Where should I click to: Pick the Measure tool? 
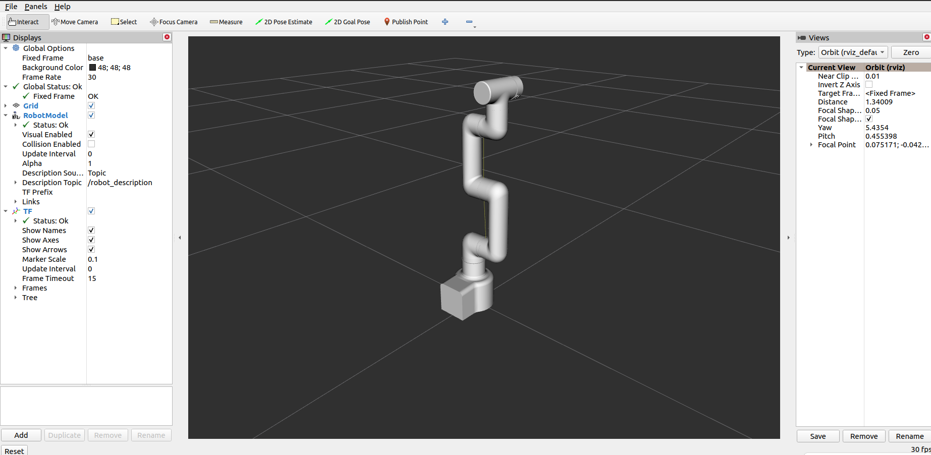(226, 22)
